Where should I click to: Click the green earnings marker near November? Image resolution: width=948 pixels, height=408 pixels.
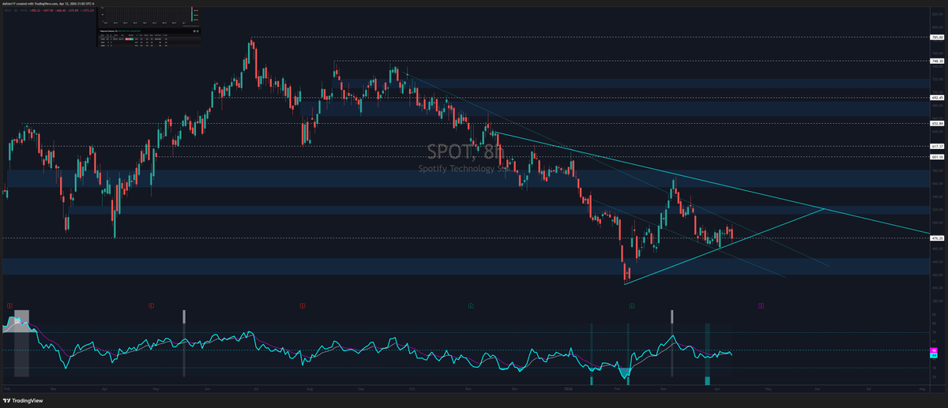[471, 305]
